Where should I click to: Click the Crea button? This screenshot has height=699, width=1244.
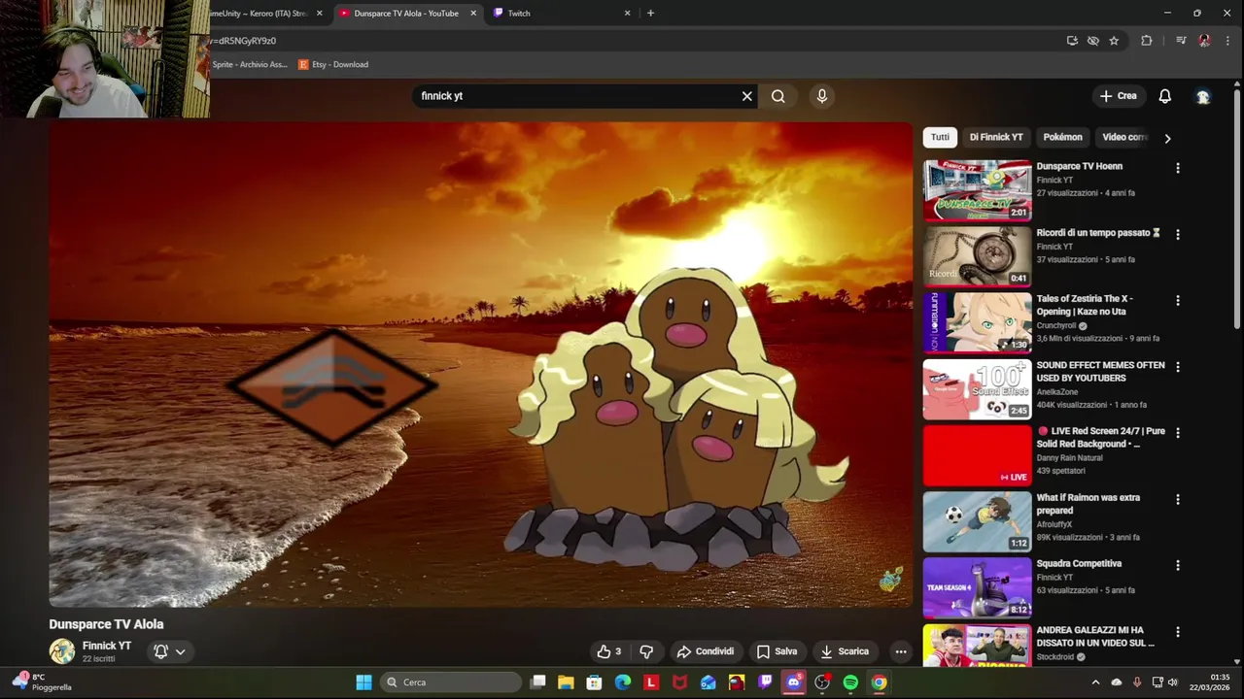(1118, 96)
